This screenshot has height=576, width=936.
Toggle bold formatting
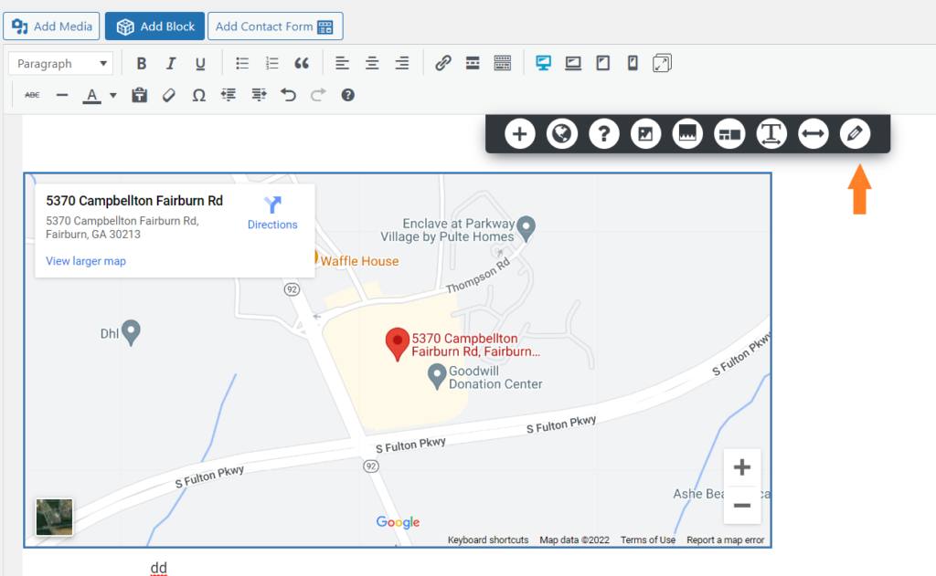click(142, 63)
